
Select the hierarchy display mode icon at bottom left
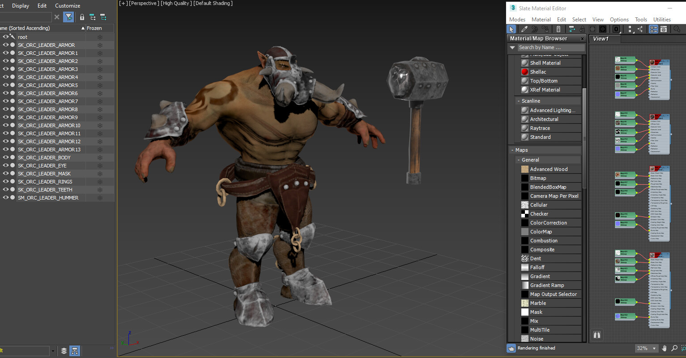(75, 351)
